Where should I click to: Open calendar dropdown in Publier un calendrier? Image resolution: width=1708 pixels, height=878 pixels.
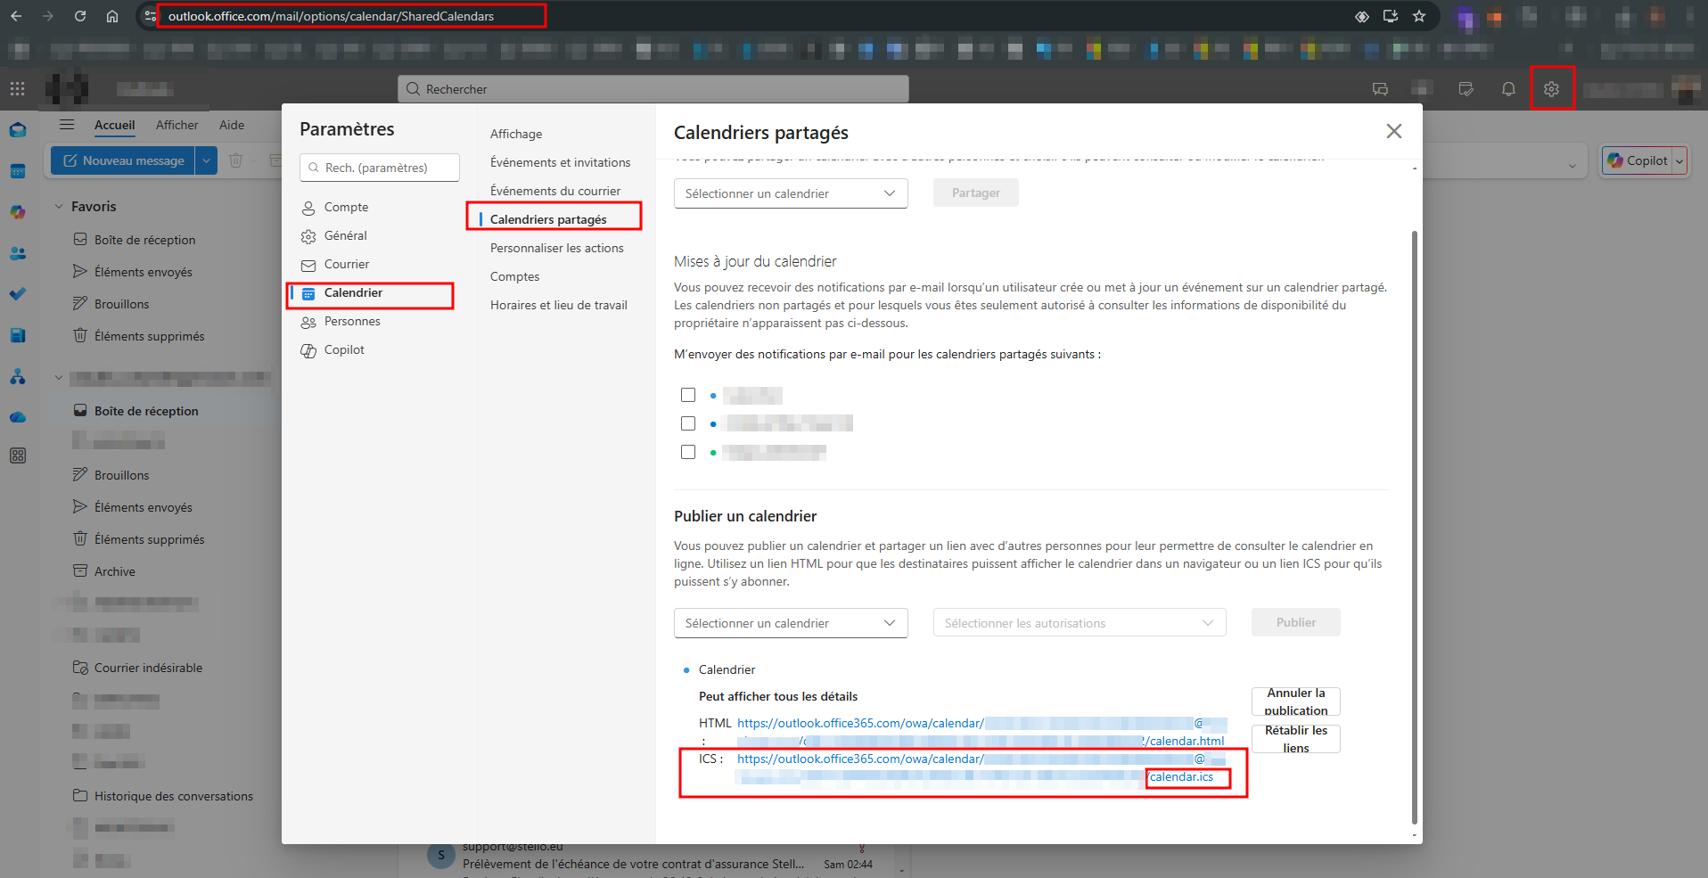[790, 623]
